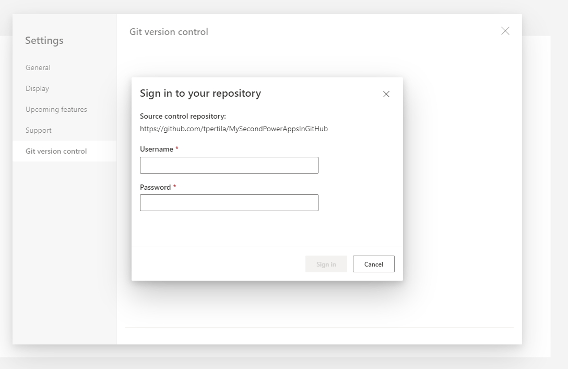Click the Source control repository label

pyautogui.click(x=183, y=116)
